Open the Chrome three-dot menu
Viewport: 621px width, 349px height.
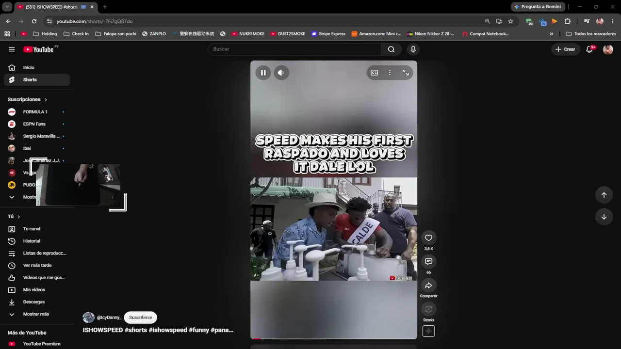613,21
